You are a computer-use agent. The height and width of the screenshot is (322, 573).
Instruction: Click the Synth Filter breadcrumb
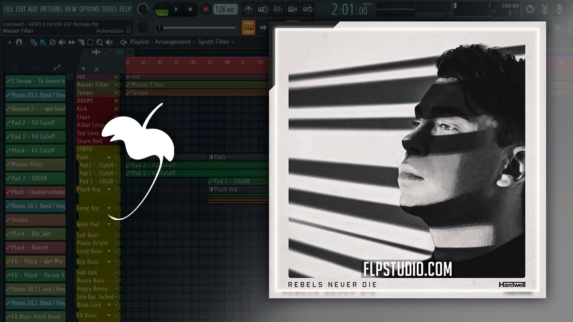point(214,42)
